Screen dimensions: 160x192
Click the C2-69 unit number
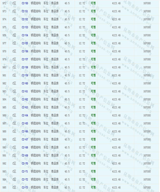click(25, 155)
